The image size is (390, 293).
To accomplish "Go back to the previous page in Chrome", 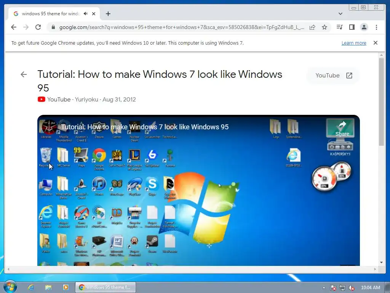I will [x=14, y=27].
